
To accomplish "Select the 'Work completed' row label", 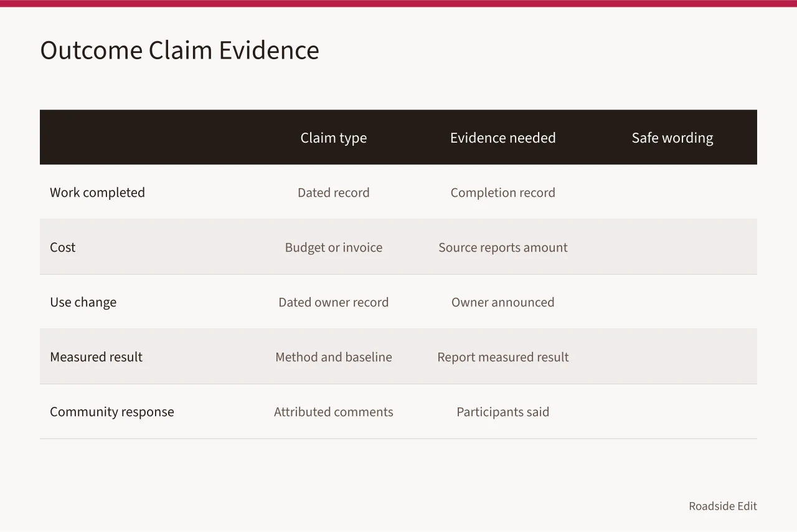I will click(x=97, y=192).
